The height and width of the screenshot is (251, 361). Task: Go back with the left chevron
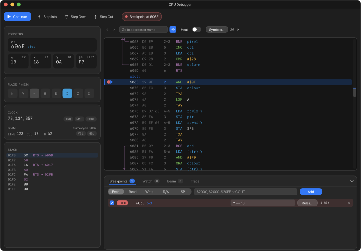108,30
